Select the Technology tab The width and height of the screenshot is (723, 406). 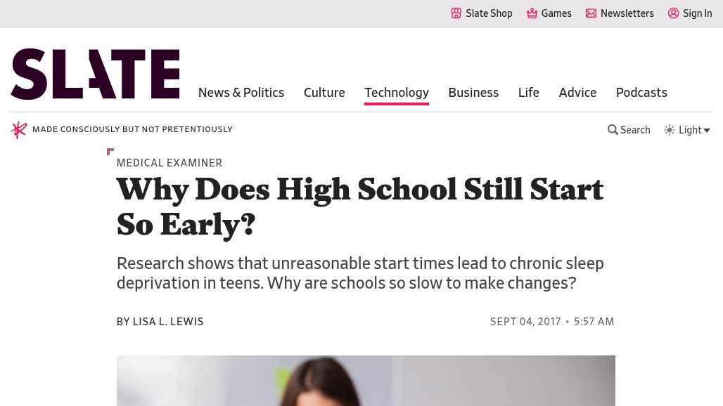tap(397, 93)
